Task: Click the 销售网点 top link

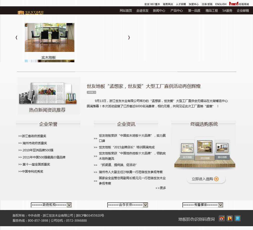Action: pyautogui.click(x=168, y=4)
